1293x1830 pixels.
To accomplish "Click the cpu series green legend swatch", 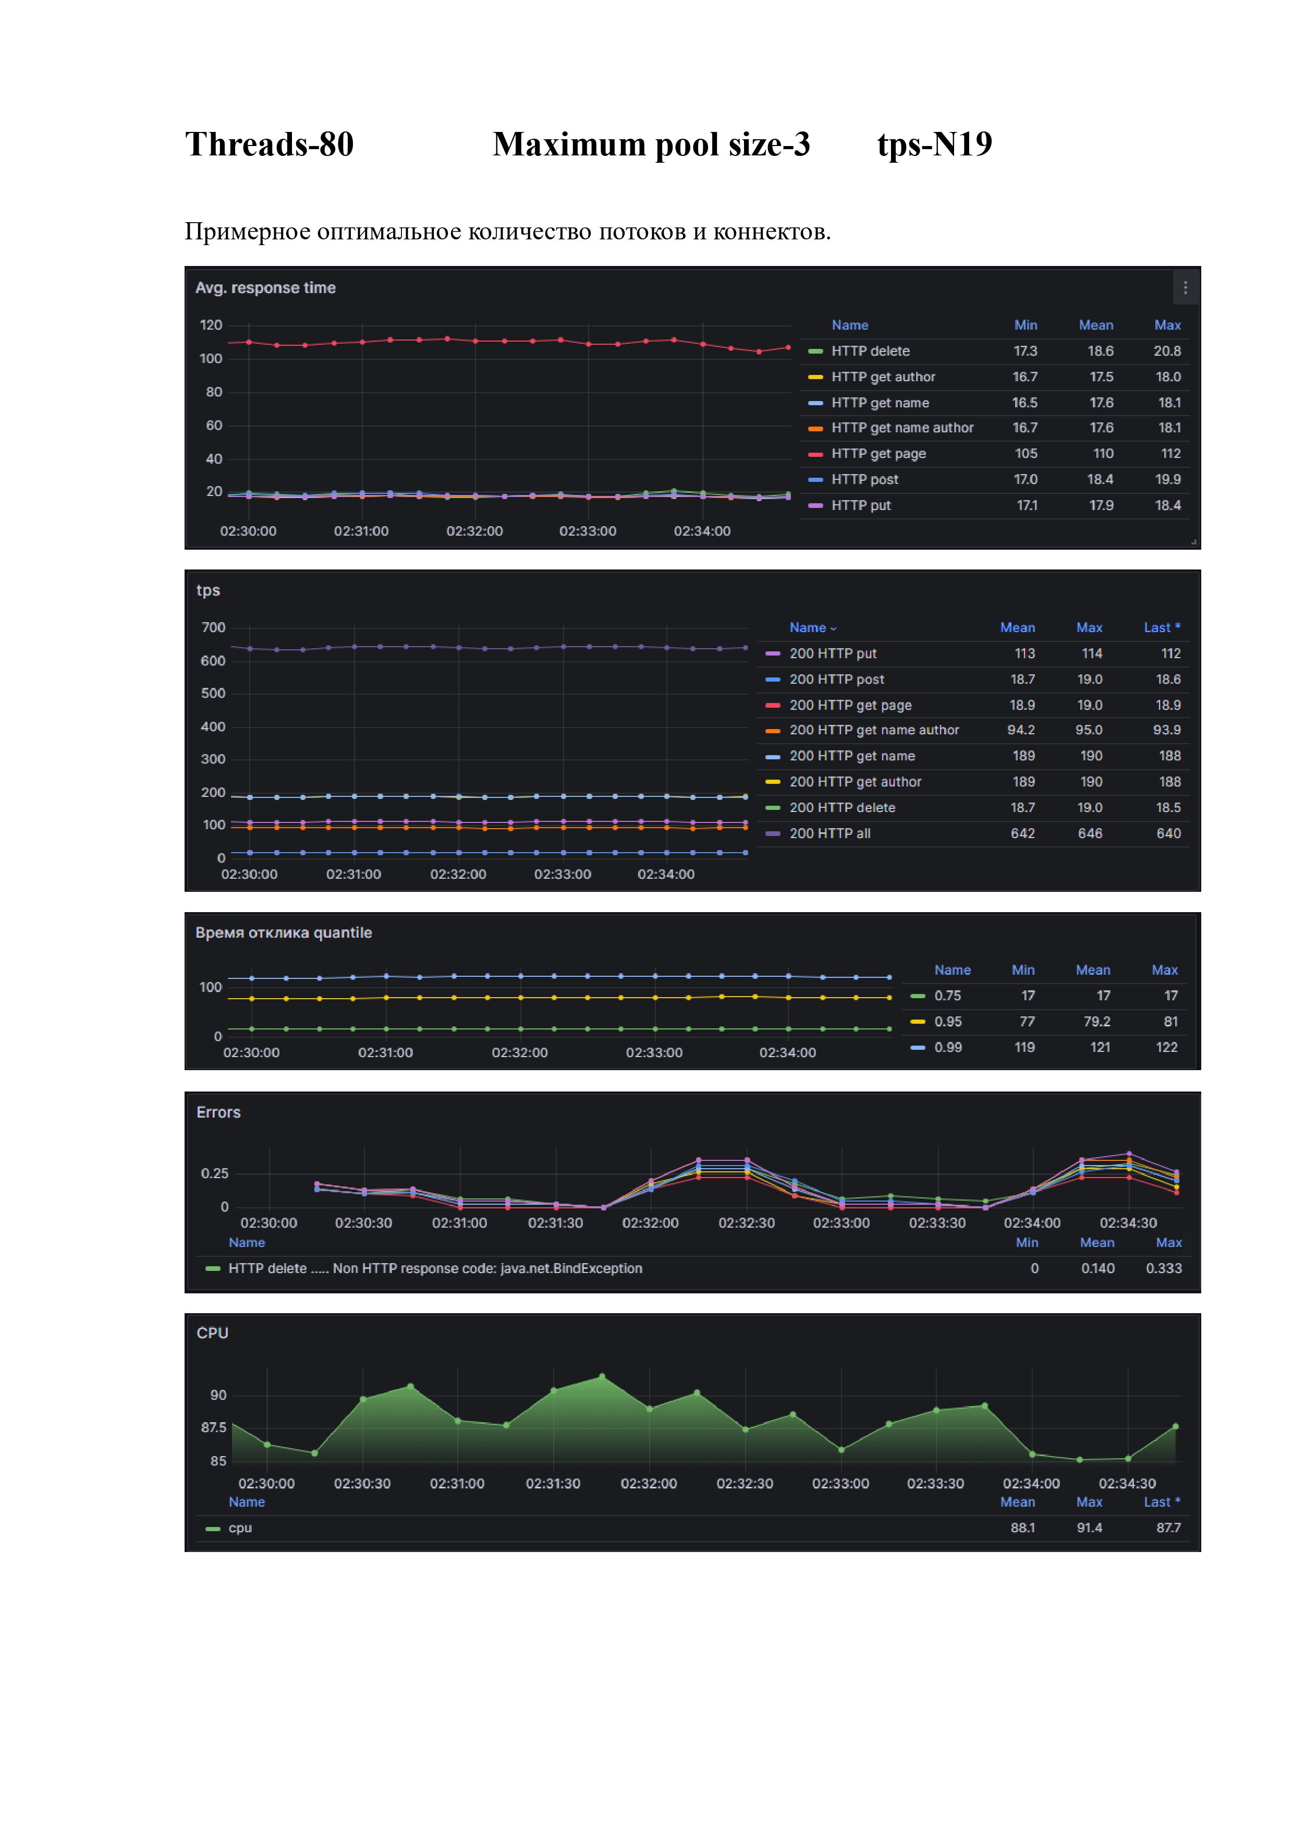I will [213, 1529].
